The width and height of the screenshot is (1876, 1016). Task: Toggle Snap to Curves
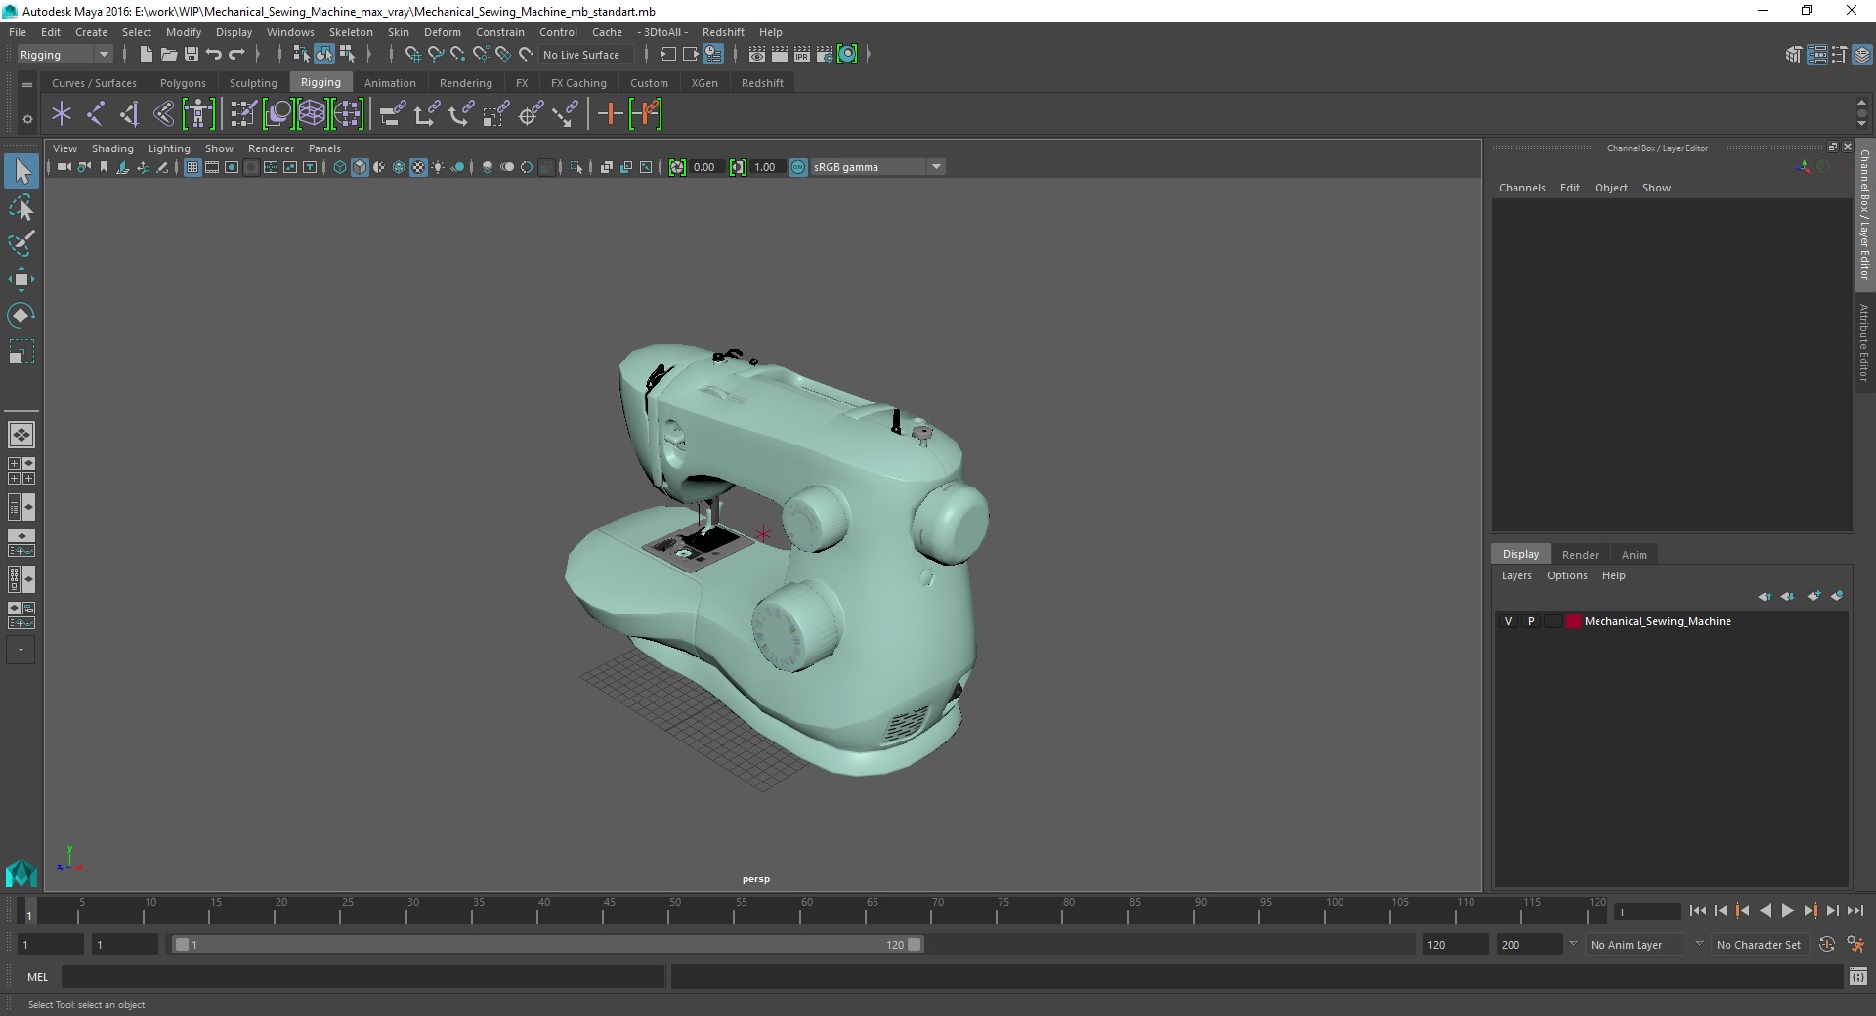(x=436, y=55)
